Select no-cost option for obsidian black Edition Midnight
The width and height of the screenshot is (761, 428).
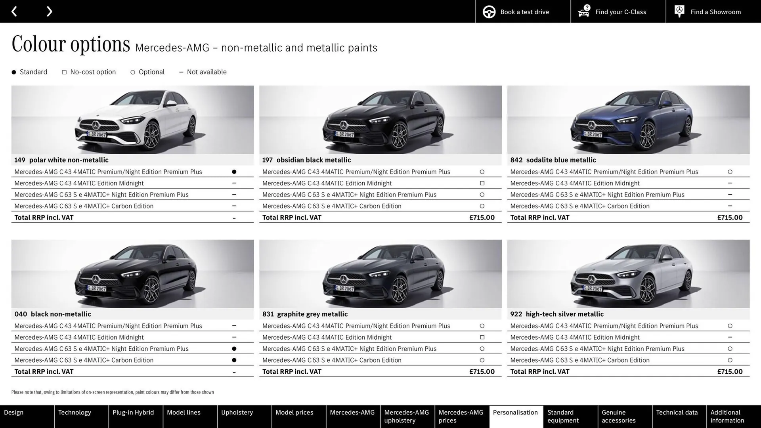482,183
